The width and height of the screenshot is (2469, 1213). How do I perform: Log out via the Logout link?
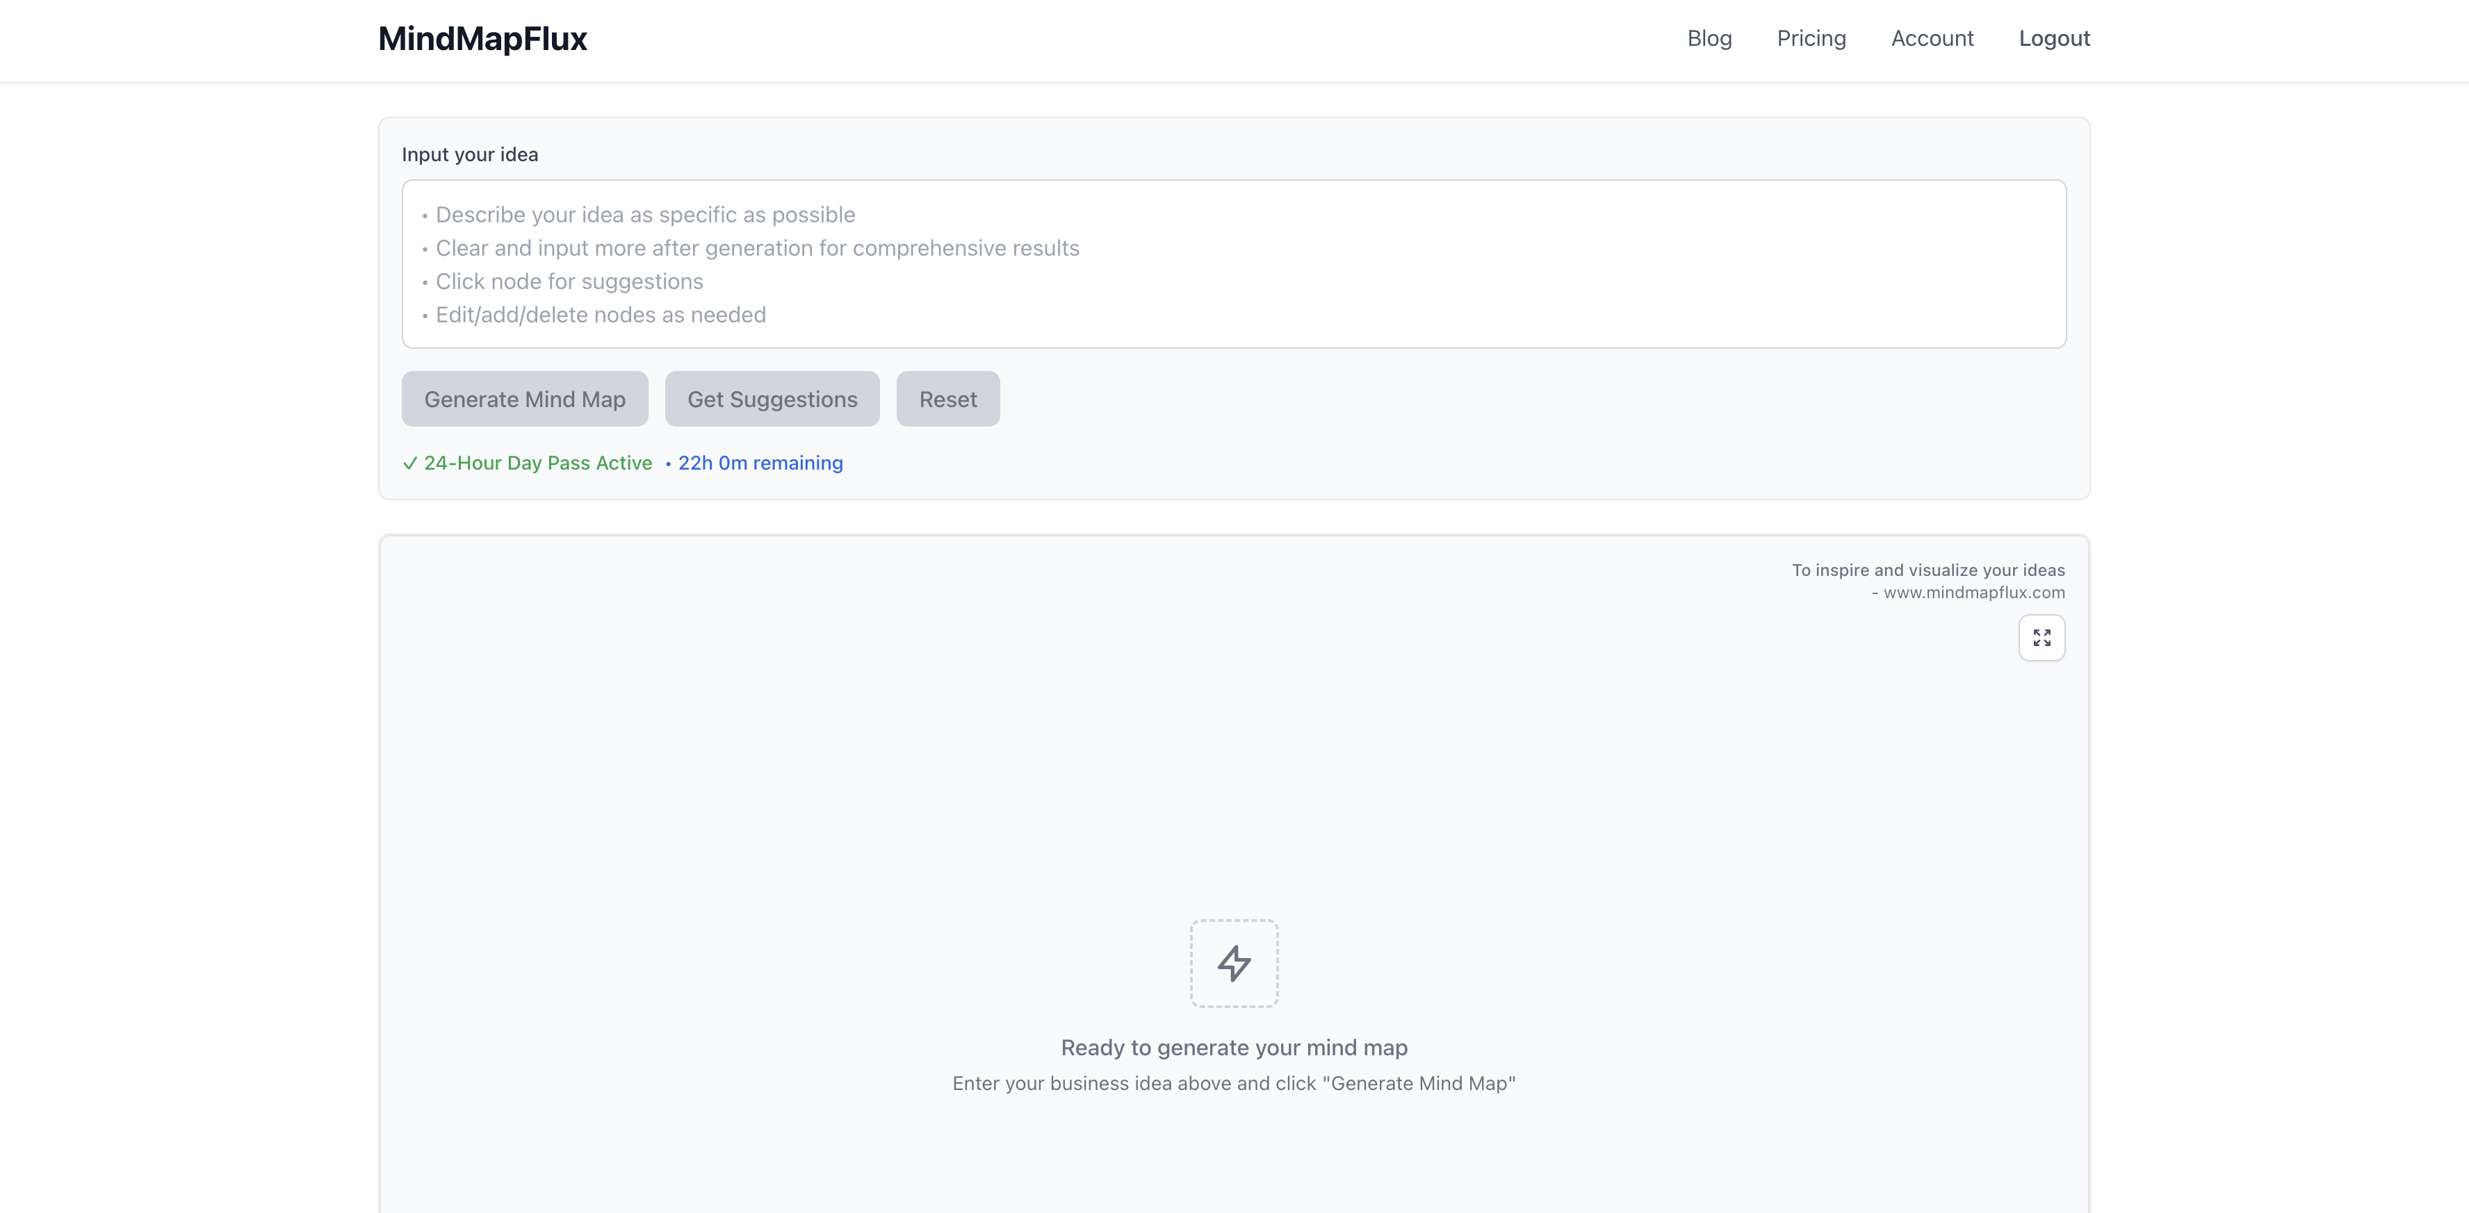tap(2054, 38)
